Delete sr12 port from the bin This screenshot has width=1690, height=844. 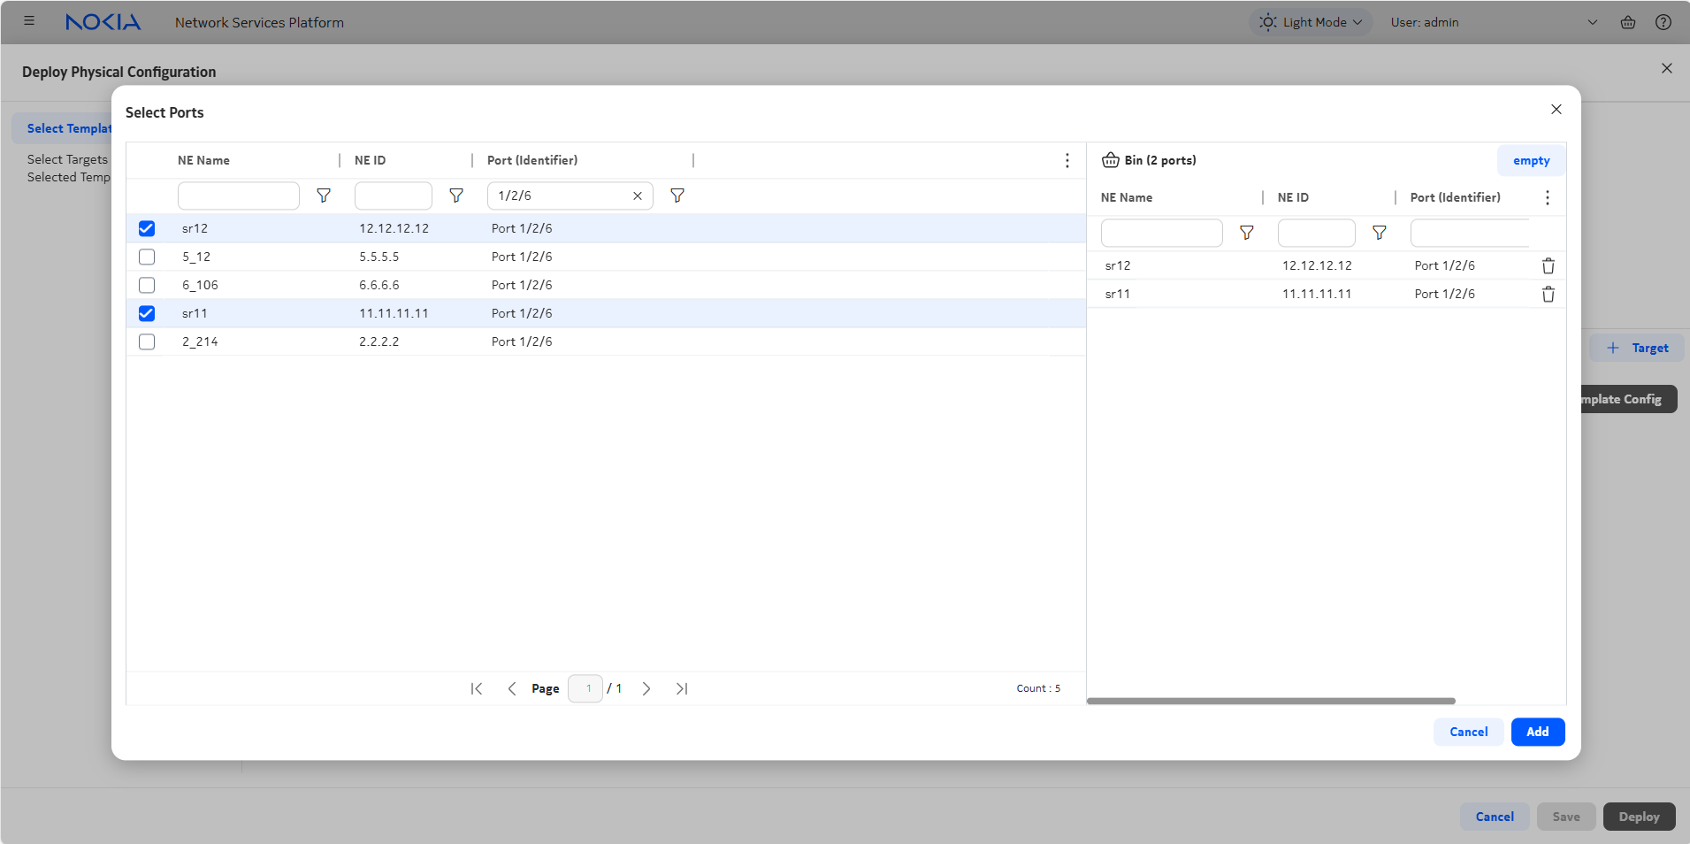point(1548,265)
